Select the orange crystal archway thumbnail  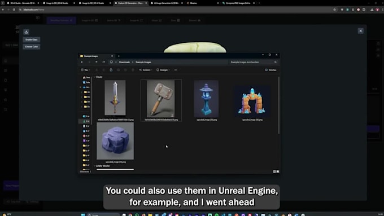[252, 102]
